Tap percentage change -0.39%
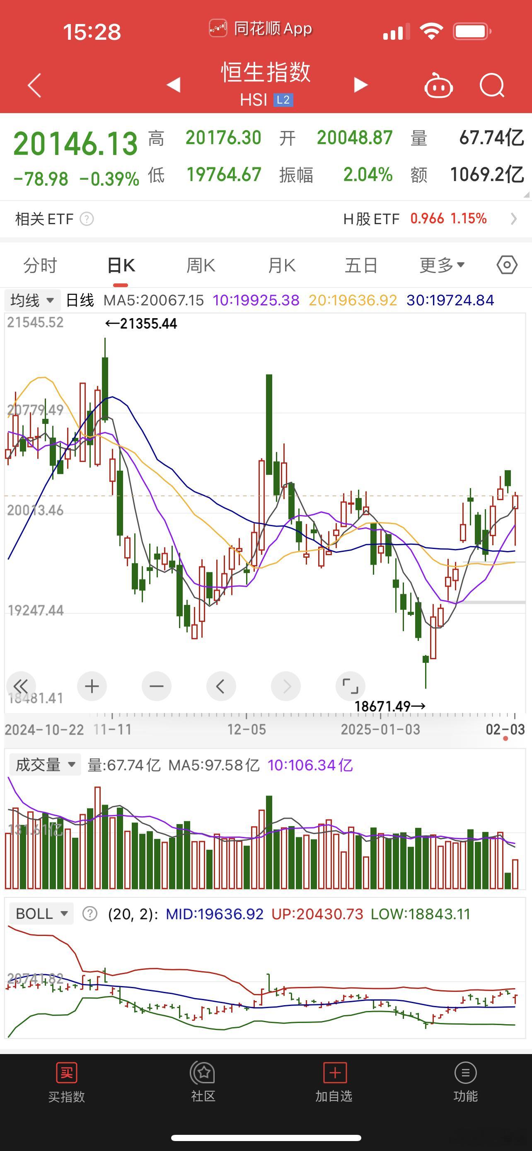 click(109, 179)
